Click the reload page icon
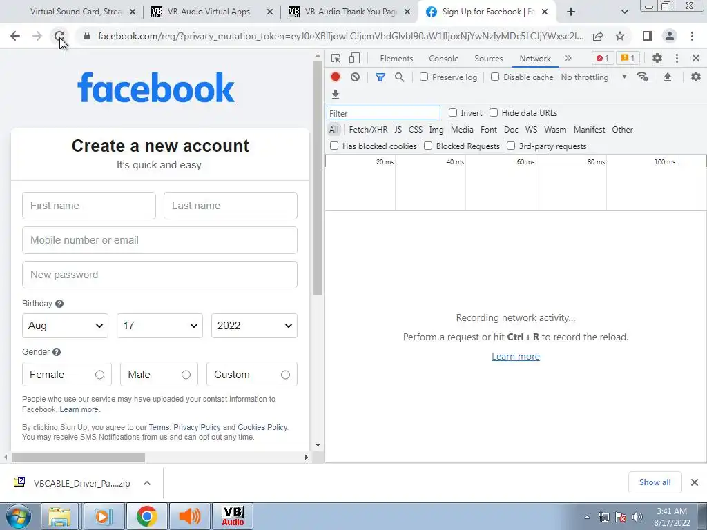The height and width of the screenshot is (530, 707). (59, 36)
